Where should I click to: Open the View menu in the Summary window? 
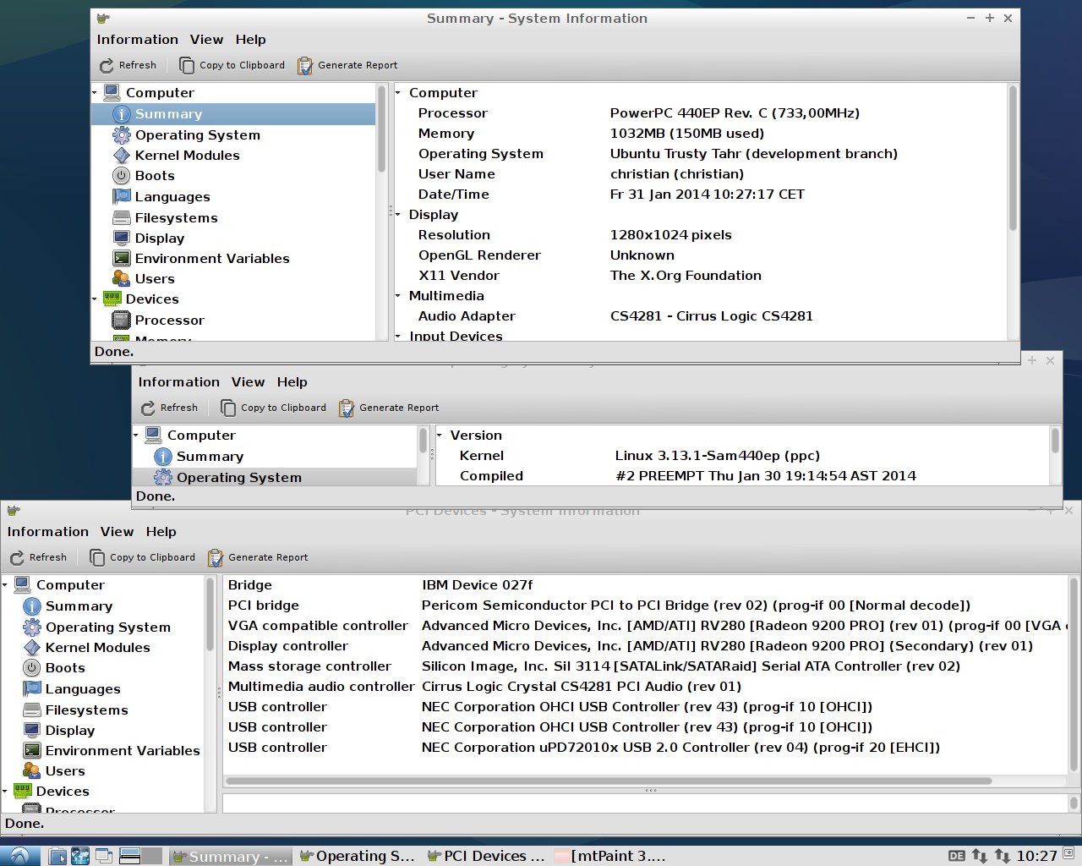click(x=206, y=40)
